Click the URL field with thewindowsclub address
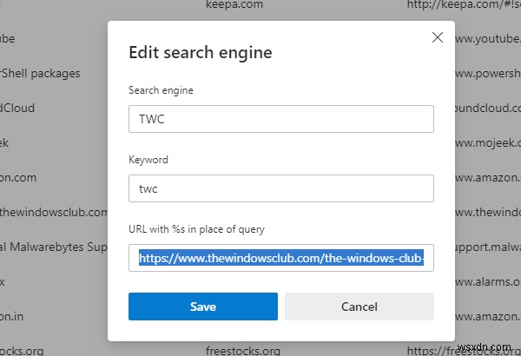The height and width of the screenshot is (356, 521). point(281,258)
